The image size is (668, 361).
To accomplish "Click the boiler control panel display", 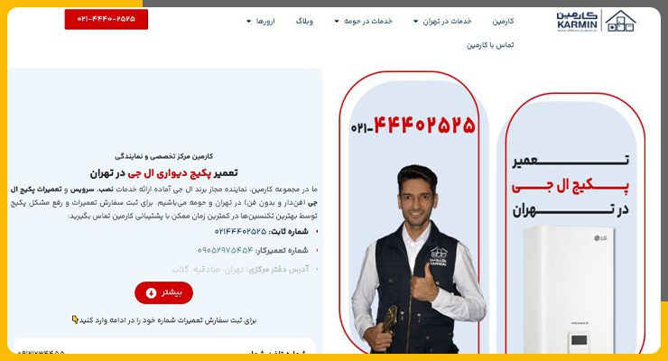I will pos(579,340).
